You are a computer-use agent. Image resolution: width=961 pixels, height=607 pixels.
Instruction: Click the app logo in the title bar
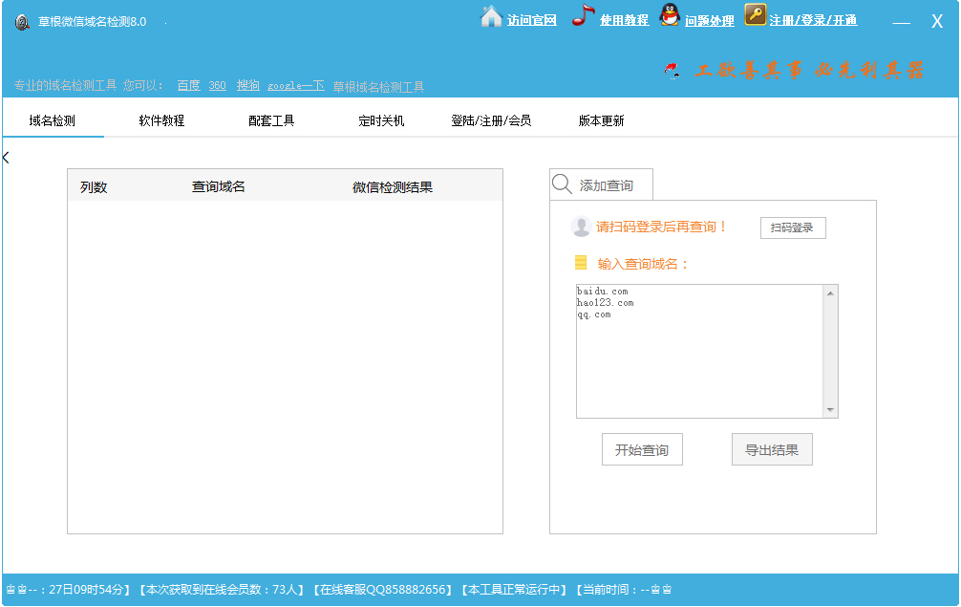click(20, 20)
